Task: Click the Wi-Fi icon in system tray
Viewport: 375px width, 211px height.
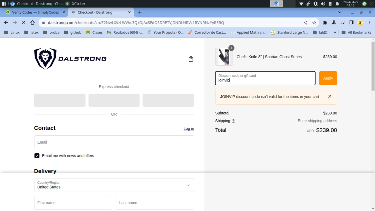Action: [301, 4]
